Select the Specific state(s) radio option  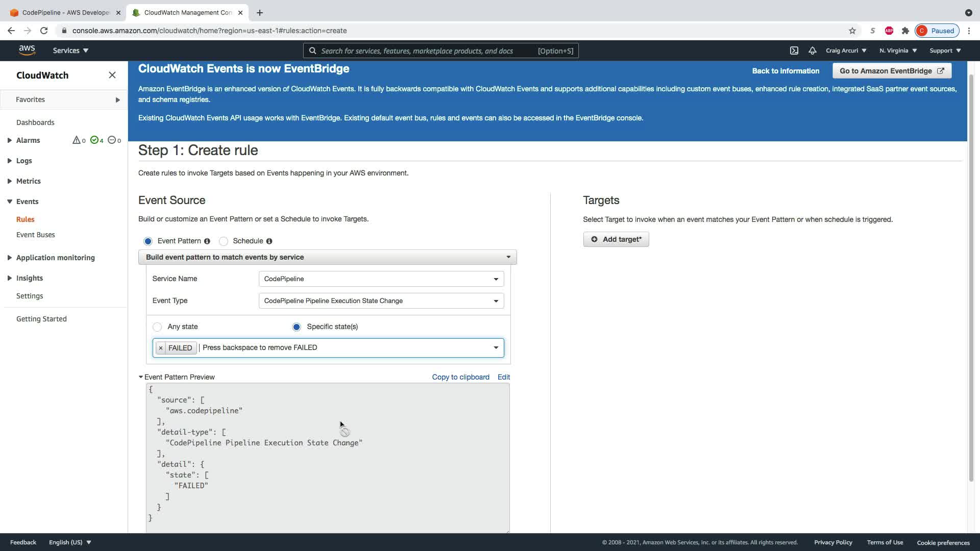297,327
